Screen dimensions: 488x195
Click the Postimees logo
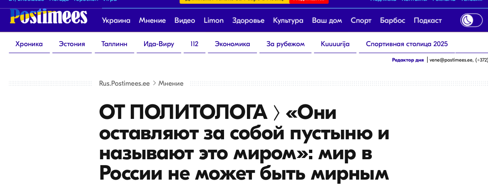coord(49,18)
